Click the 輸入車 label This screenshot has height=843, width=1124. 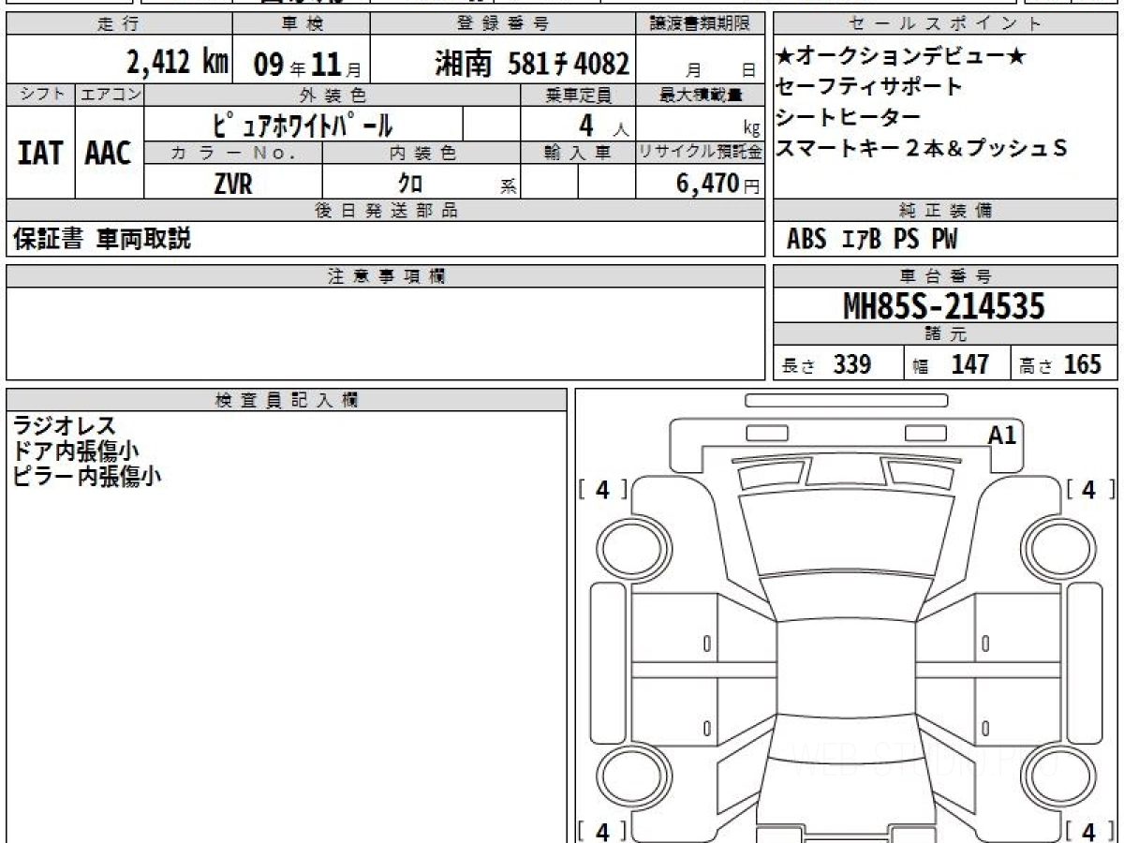[578, 153]
